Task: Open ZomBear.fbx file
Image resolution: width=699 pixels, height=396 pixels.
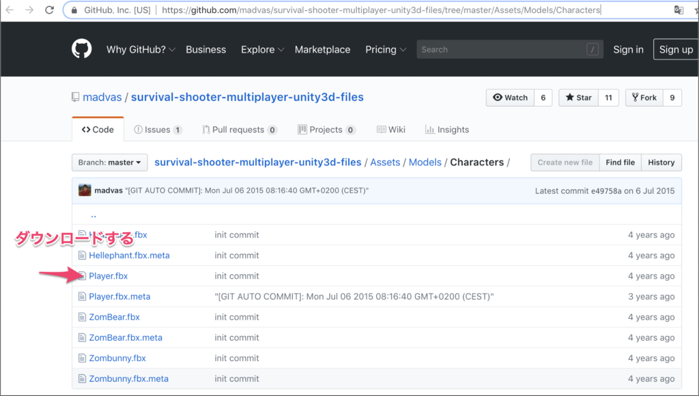Action: pyautogui.click(x=114, y=317)
